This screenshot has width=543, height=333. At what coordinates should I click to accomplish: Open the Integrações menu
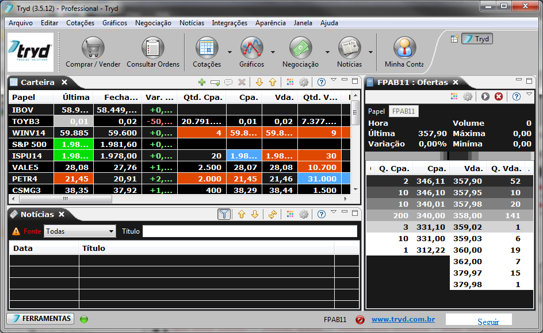(230, 23)
